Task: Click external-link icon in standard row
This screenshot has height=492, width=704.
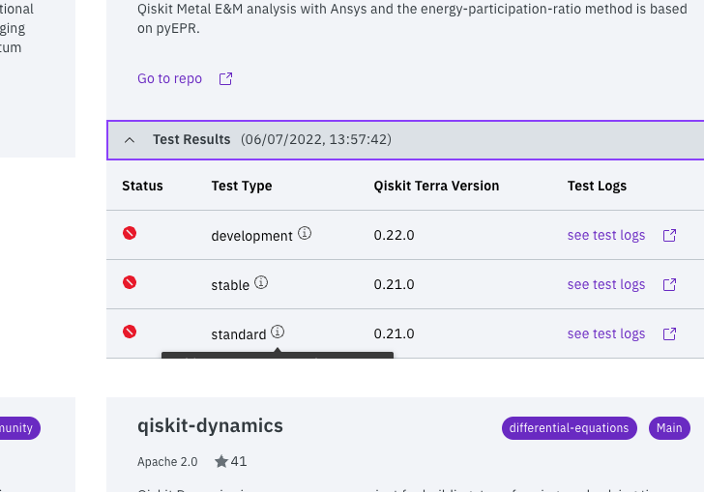Action: pyautogui.click(x=669, y=334)
